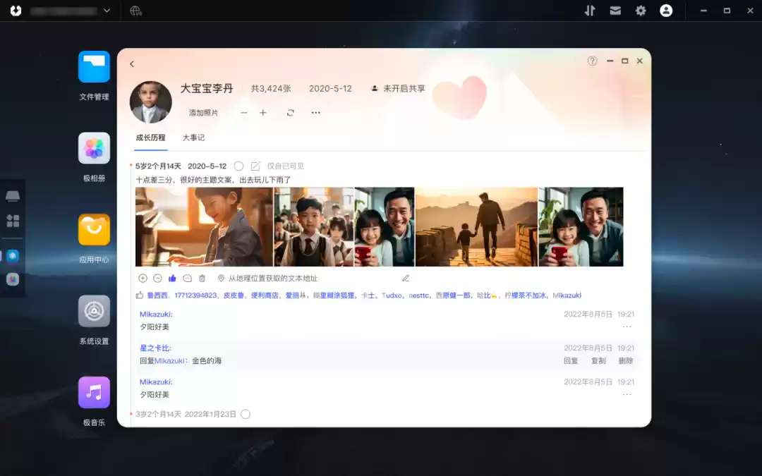Click the 添加照片 button
The height and width of the screenshot is (476, 762).
[204, 112]
